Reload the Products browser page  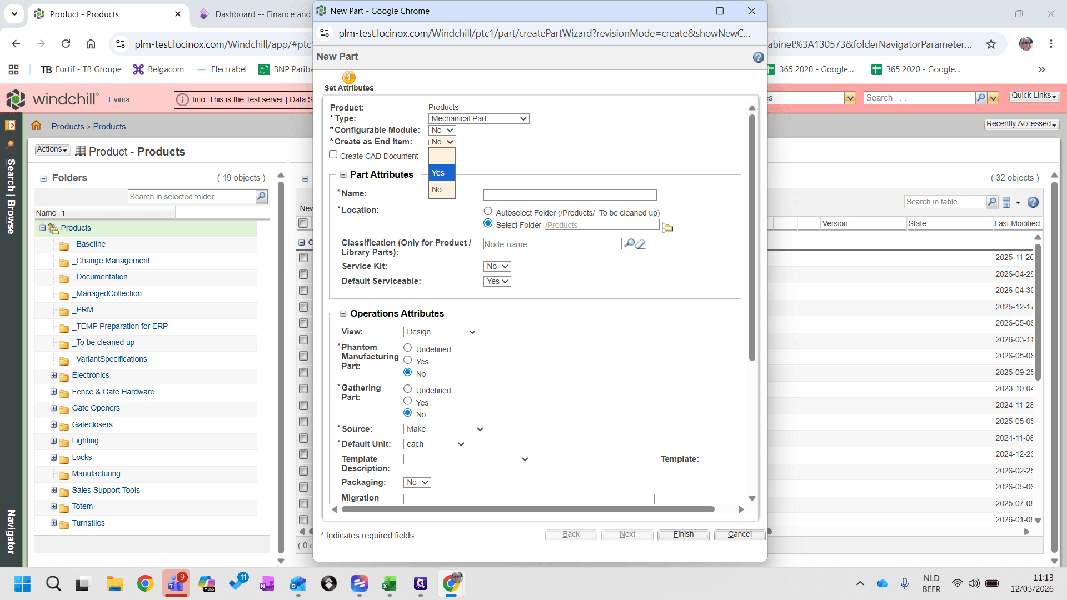pyautogui.click(x=66, y=44)
